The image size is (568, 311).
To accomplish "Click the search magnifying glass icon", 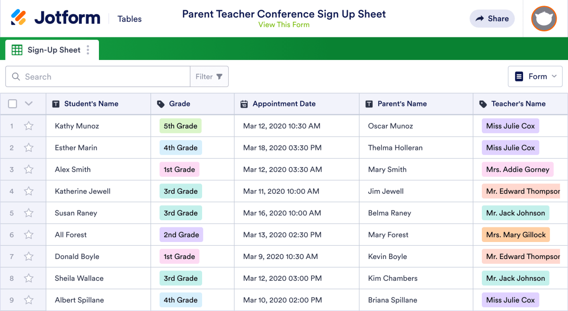I will (x=16, y=76).
